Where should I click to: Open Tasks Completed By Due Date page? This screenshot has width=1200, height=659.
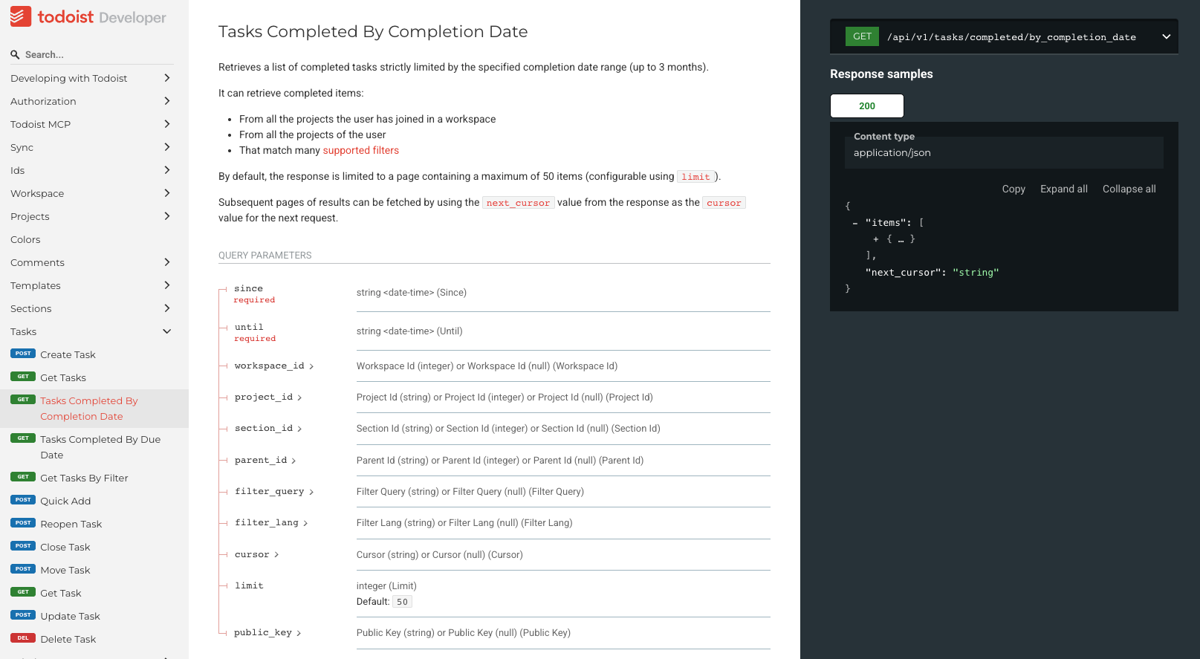coord(100,447)
